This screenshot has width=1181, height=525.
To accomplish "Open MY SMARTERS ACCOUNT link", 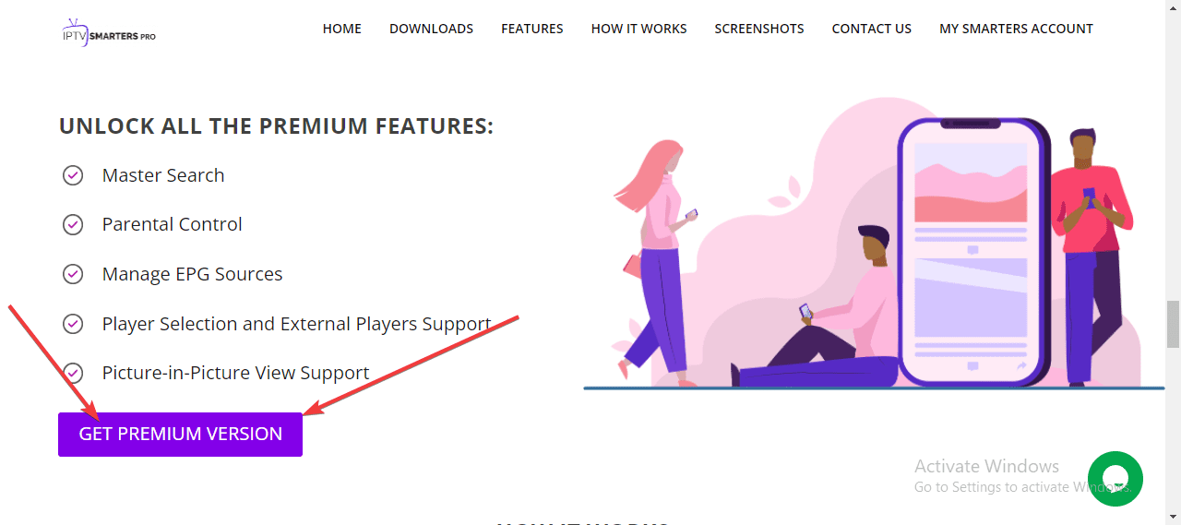I will pos(1016,29).
